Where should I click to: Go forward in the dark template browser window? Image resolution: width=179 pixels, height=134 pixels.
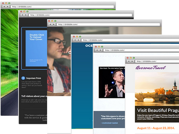[25, 15]
